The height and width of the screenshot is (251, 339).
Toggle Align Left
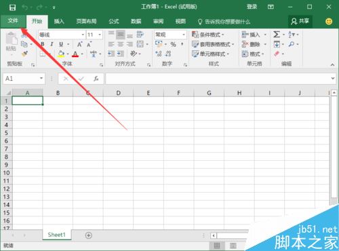tap(111, 44)
